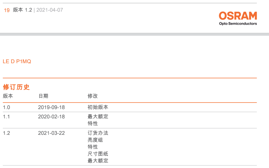Image resolution: width=269 pixels, height=168 pixels.
Task: Click 最大额定 in version 1.1 row
Action: [98, 117]
